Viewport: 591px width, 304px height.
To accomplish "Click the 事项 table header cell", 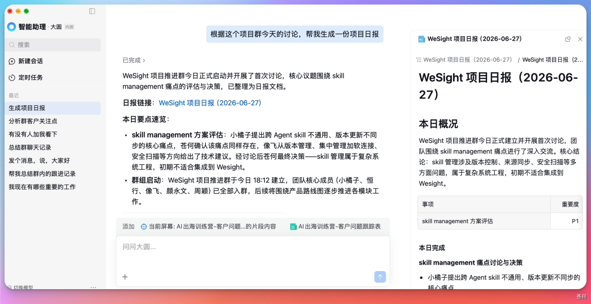I will (x=484, y=204).
